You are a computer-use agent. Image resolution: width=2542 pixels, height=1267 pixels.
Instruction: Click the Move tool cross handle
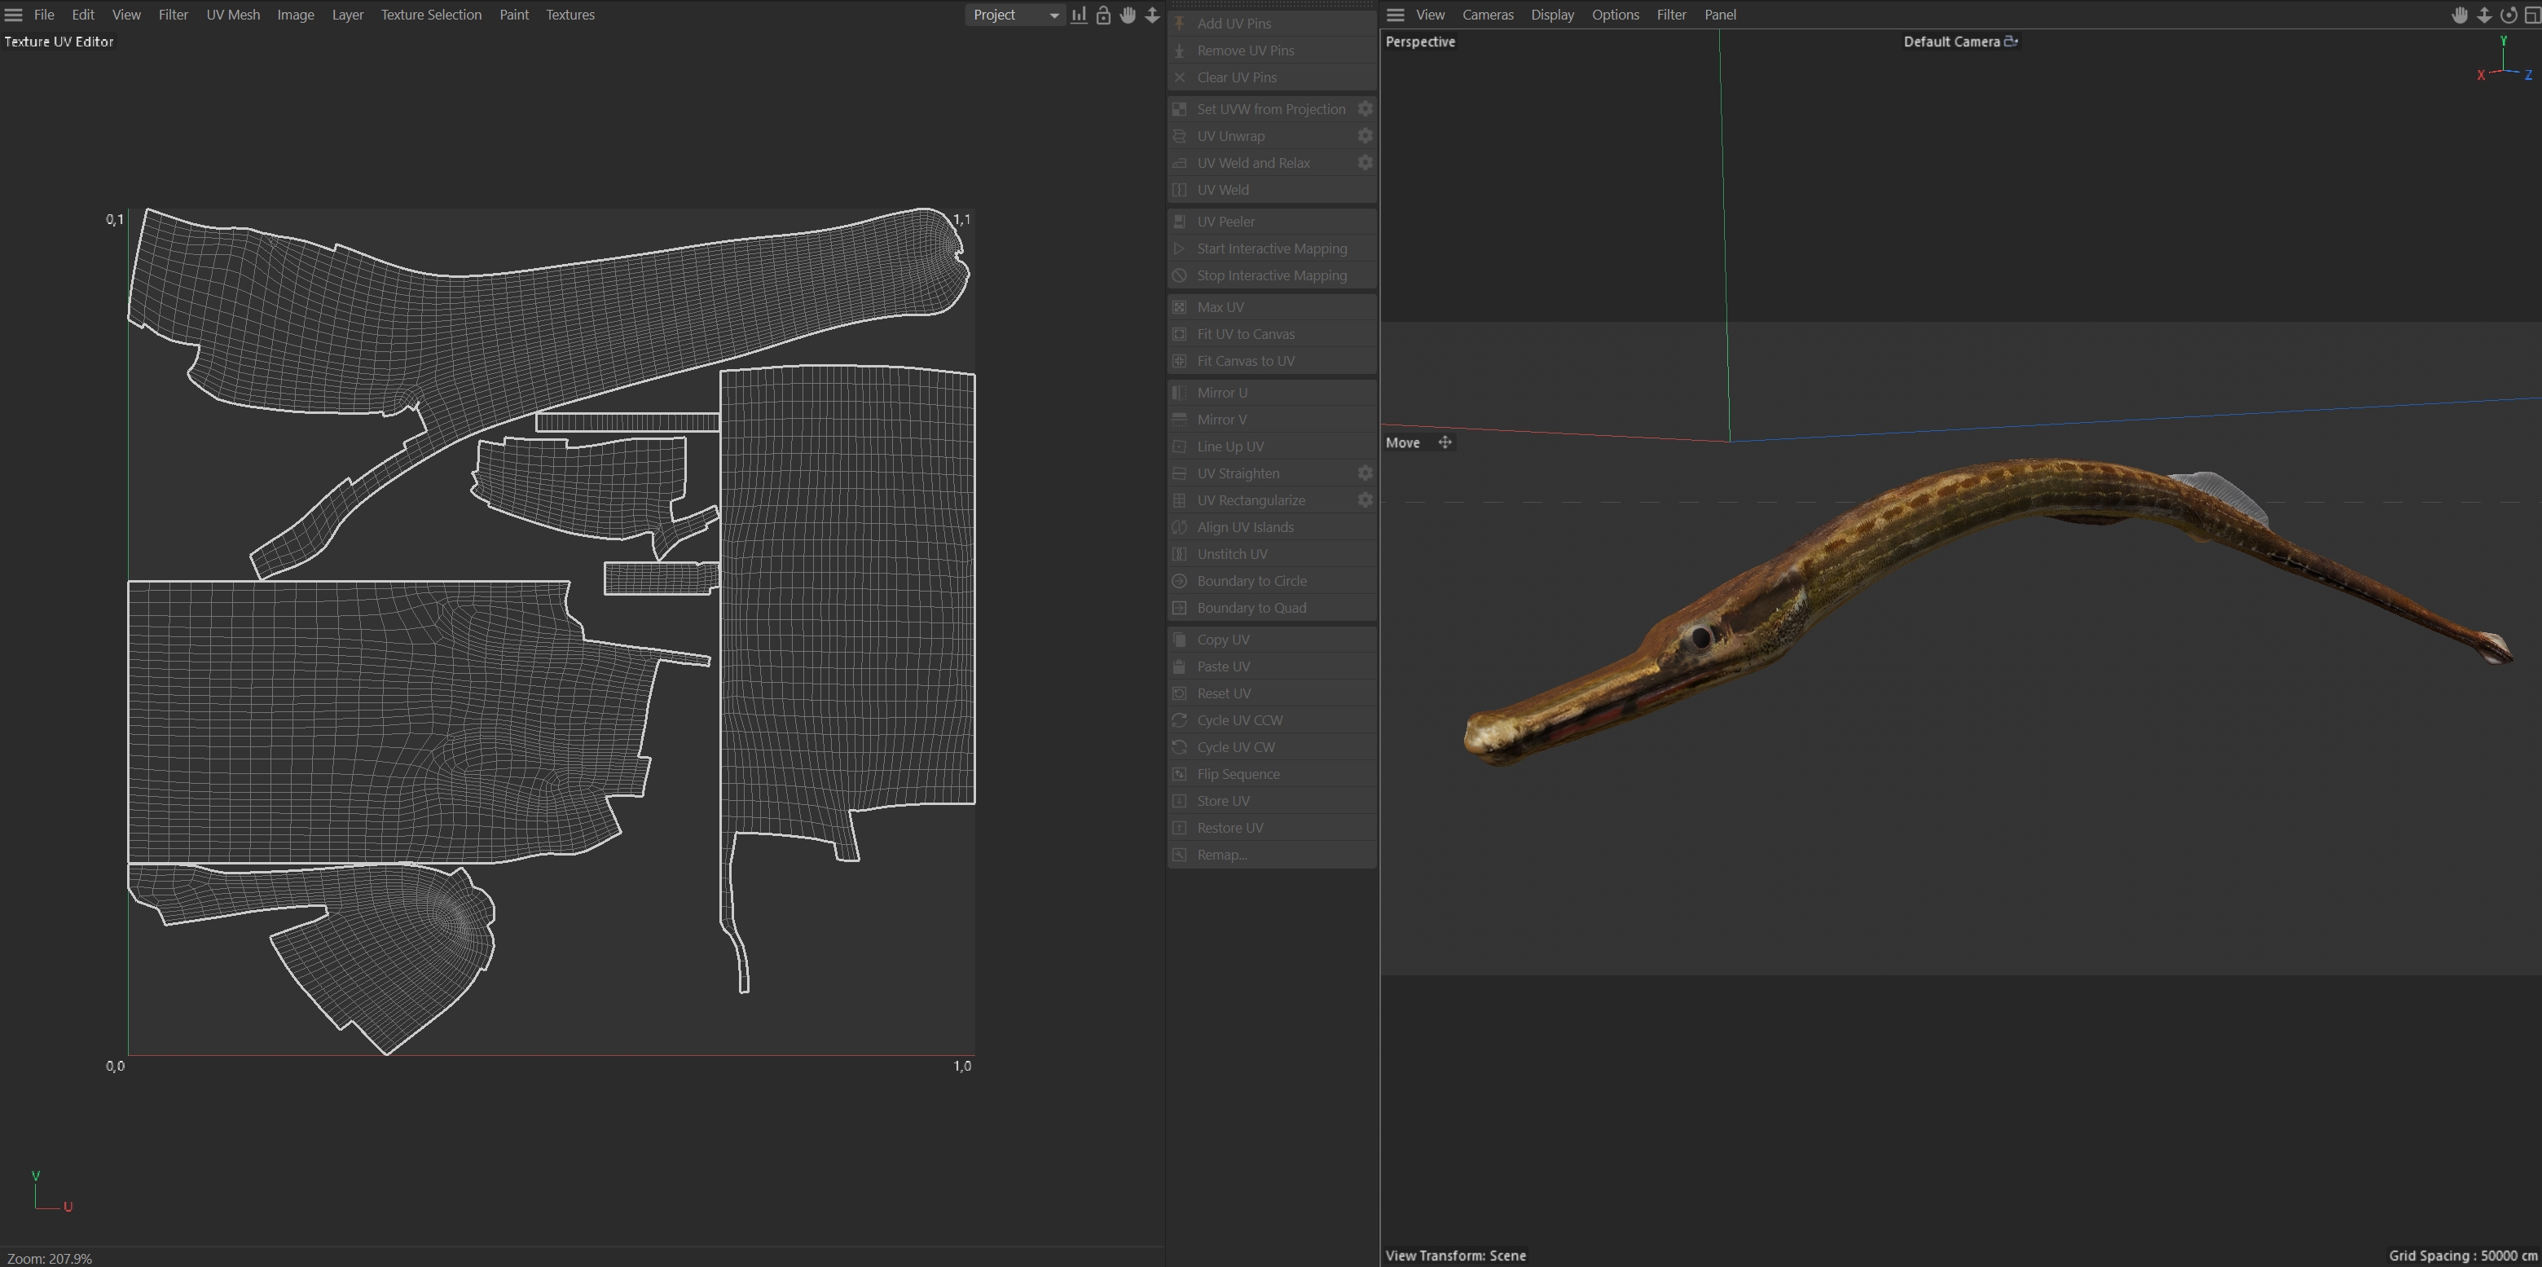(x=1445, y=442)
